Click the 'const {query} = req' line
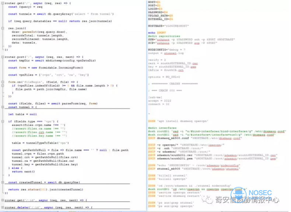 [25, 7]
